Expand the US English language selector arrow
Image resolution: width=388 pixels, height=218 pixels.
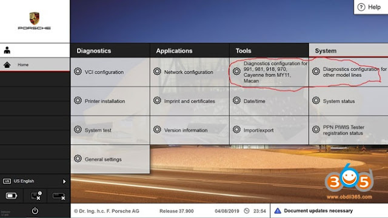[64, 182]
